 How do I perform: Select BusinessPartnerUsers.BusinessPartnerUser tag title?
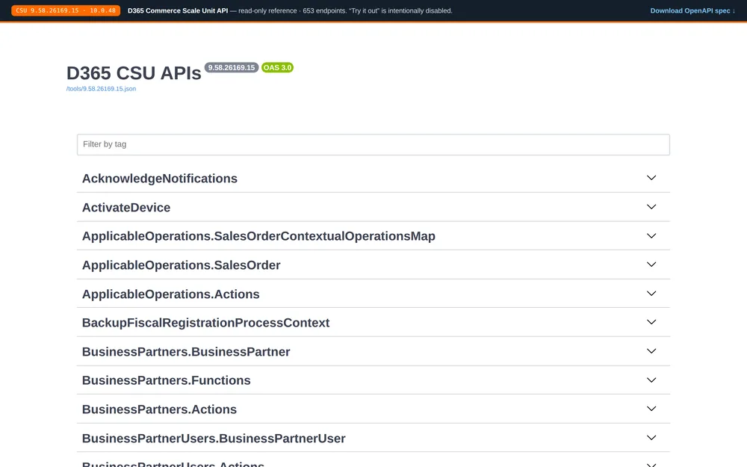[x=214, y=439]
